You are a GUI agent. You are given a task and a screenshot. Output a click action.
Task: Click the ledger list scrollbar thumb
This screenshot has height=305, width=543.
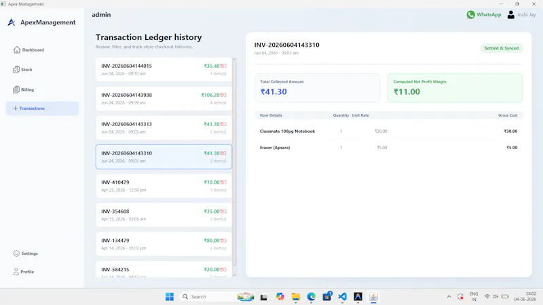[x=234, y=164]
